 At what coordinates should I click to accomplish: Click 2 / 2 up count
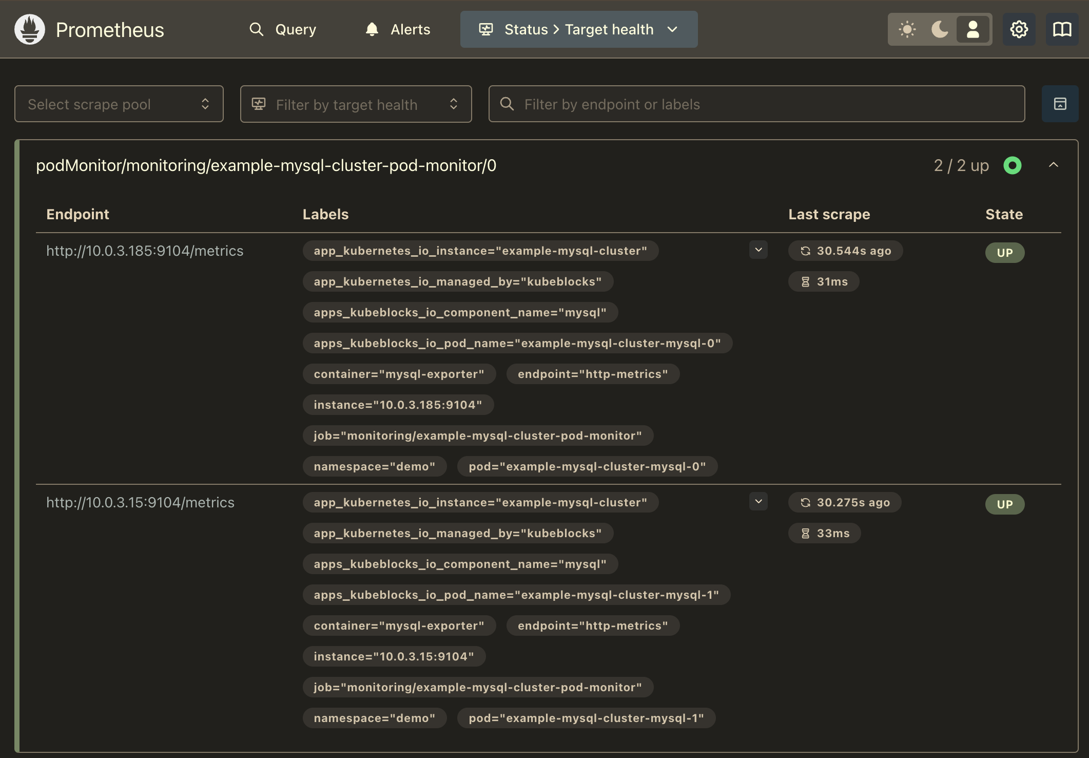pos(961,165)
